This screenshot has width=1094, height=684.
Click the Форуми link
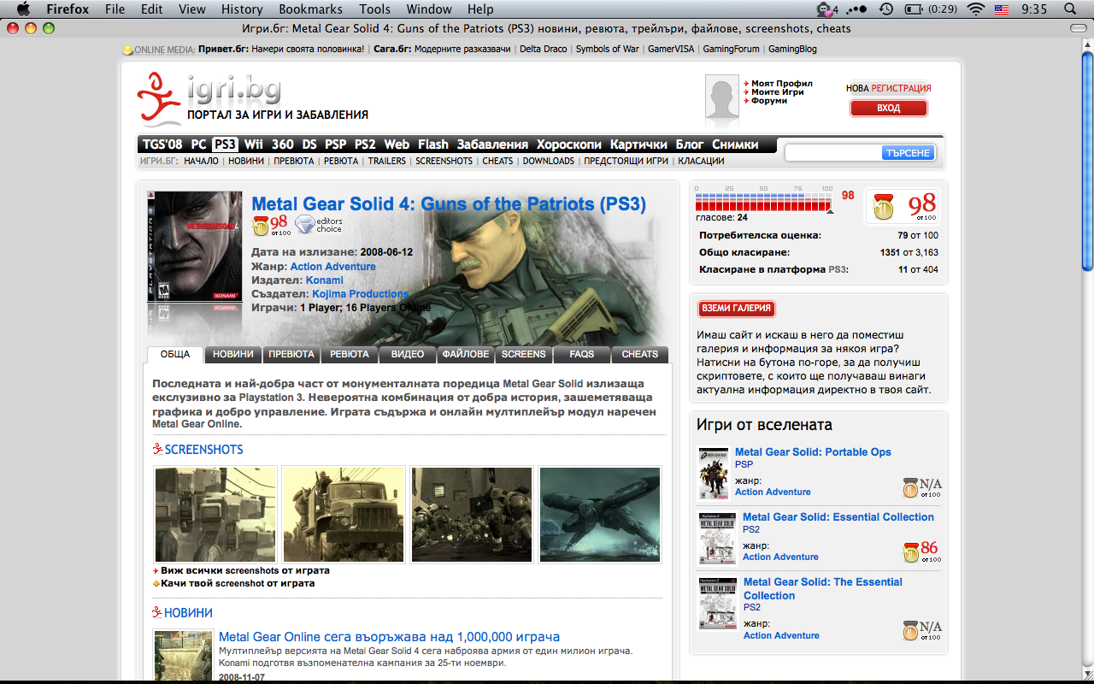click(x=769, y=101)
